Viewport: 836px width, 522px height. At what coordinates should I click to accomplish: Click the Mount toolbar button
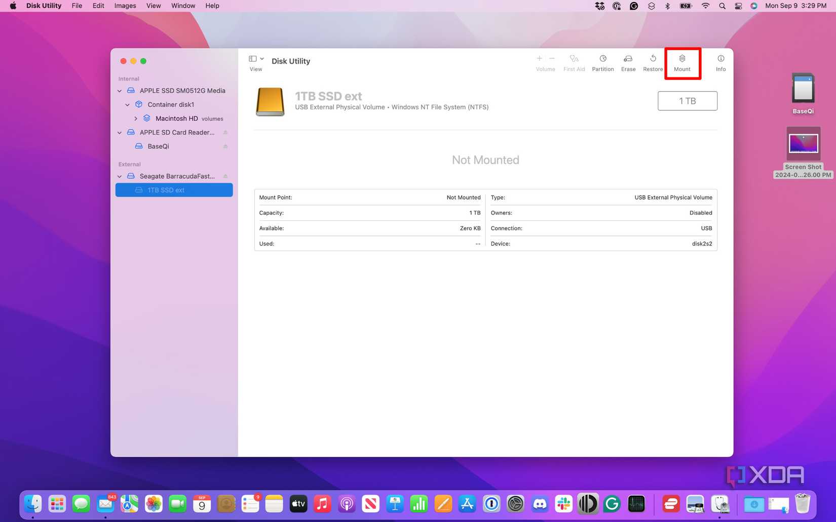(682, 63)
